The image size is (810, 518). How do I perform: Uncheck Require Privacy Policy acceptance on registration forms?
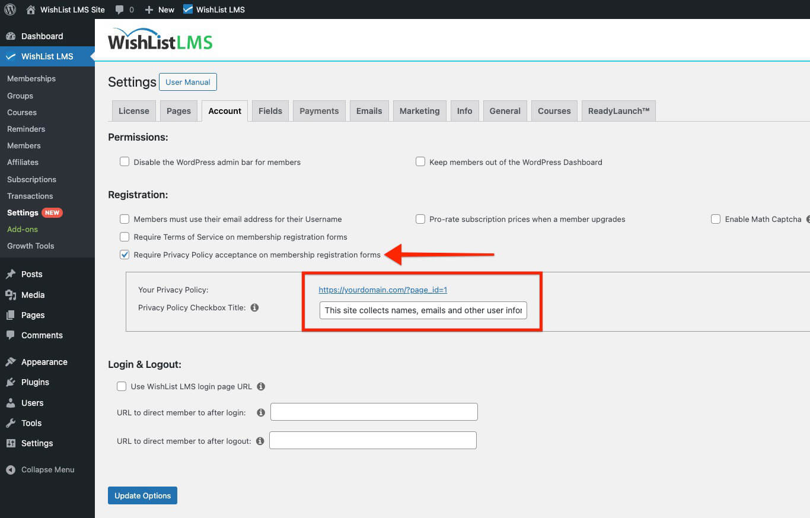click(125, 255)
